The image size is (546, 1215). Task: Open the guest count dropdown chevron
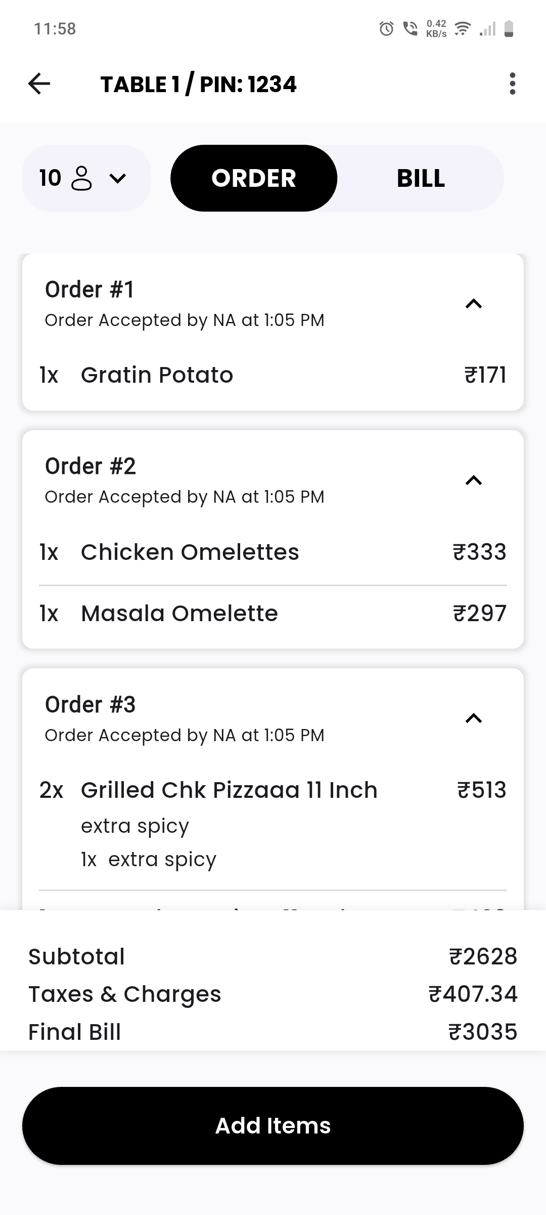118,178
